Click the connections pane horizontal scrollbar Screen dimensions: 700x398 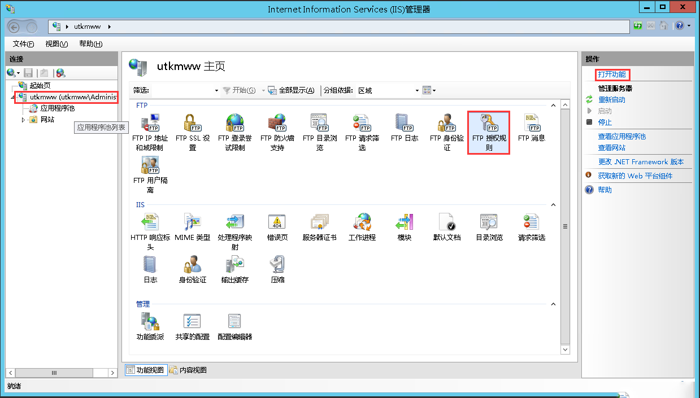point(62,373)
